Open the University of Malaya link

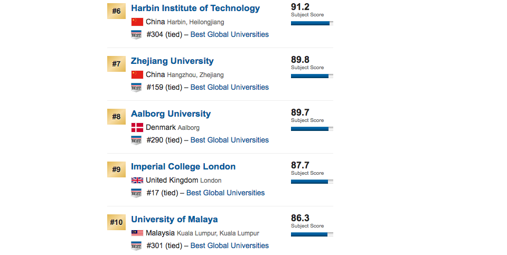(174, 220)
